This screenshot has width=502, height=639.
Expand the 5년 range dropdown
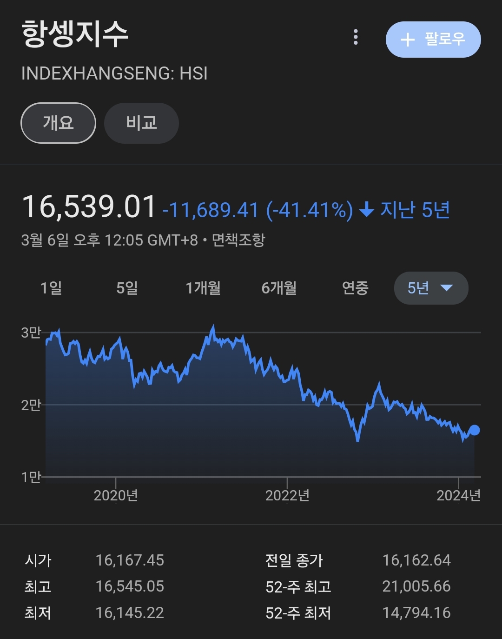(431, 288)
